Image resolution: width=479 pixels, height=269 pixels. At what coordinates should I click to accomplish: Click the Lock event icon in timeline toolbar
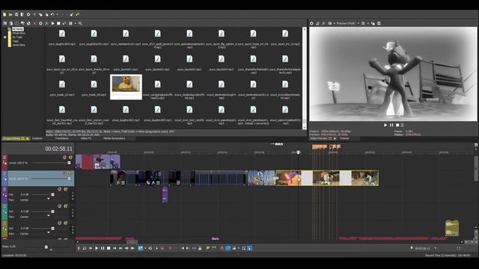(200, 248)
